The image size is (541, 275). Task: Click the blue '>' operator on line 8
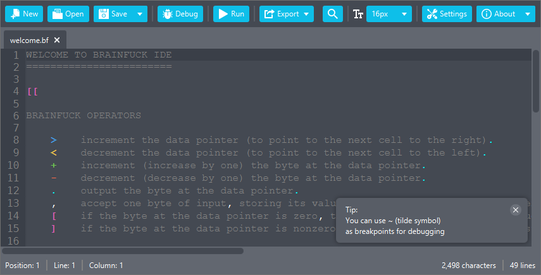click(x=54, y=140)
